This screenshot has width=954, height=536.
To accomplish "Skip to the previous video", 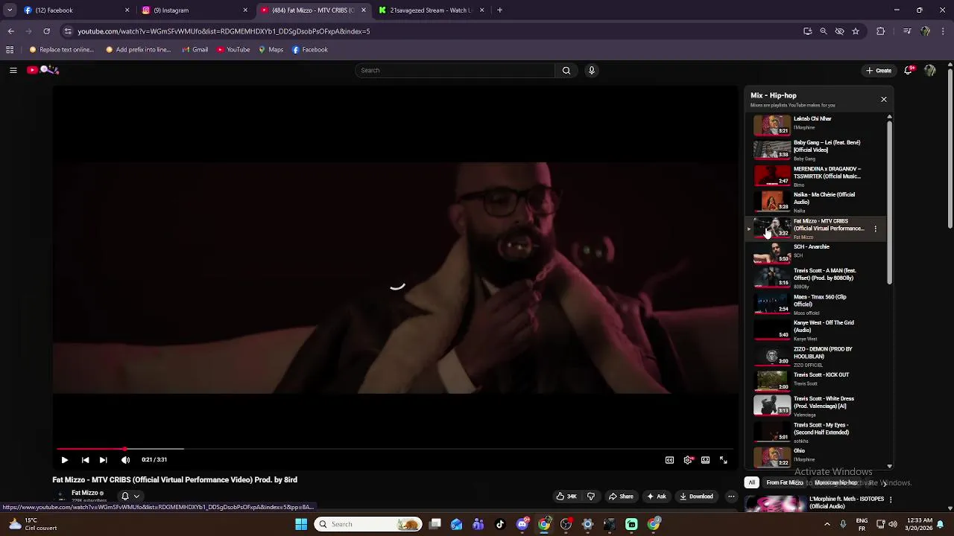I will pyautogui.click(x=85, y=460).
